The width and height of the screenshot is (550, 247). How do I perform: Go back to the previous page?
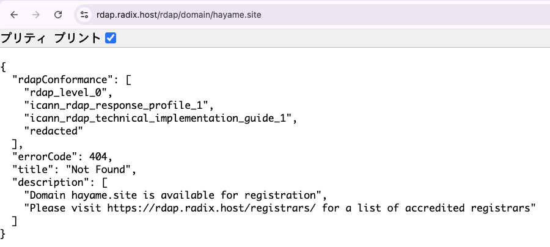(14, 15)
